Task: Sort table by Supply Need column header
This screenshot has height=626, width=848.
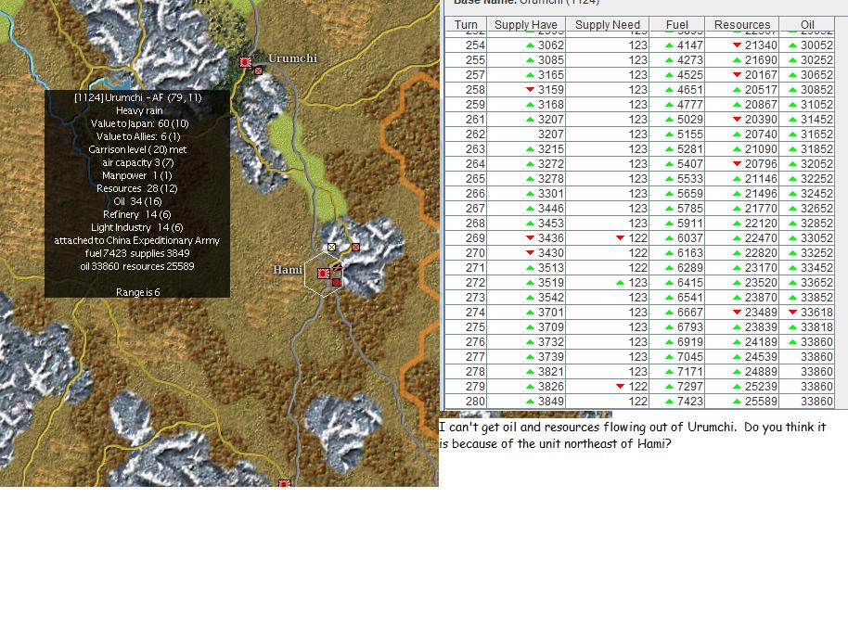Action: 608,25
